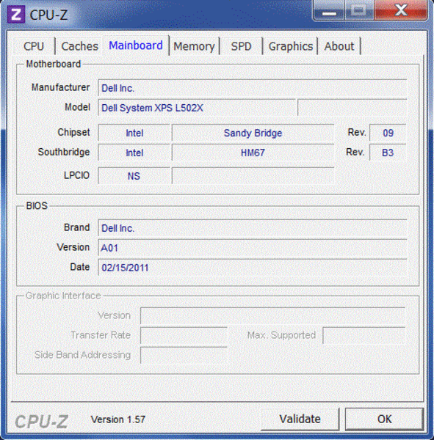
Task: Select the Manufacturer field showing Dell Inc.
Action: [x=252, y=88]
